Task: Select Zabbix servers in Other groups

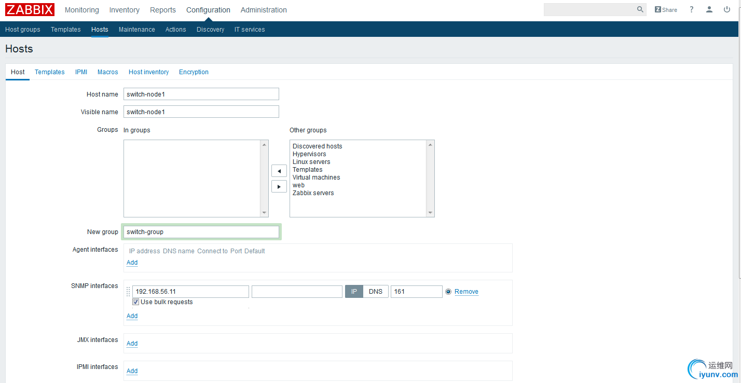Action: [313, 193]
